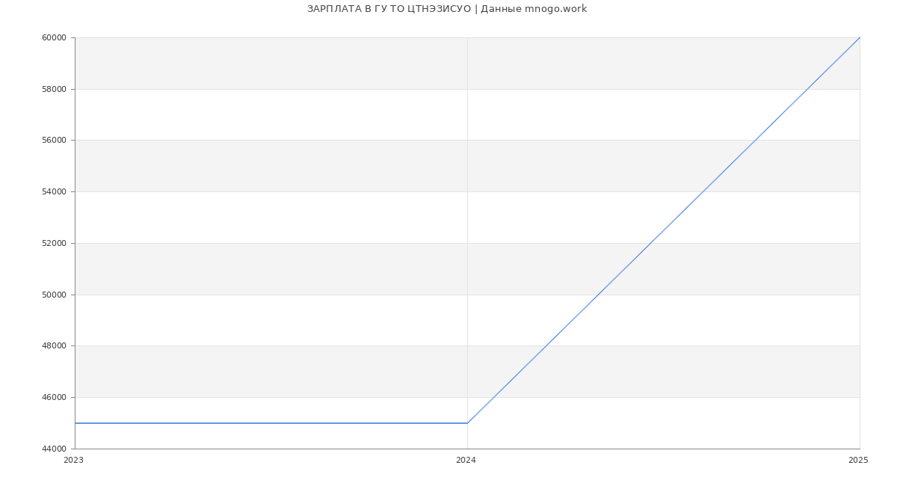Image resolution: width=897 pixels, height=486 pixels.
Task: Click the 58000 y-axis label
Action: coord(55,90)
